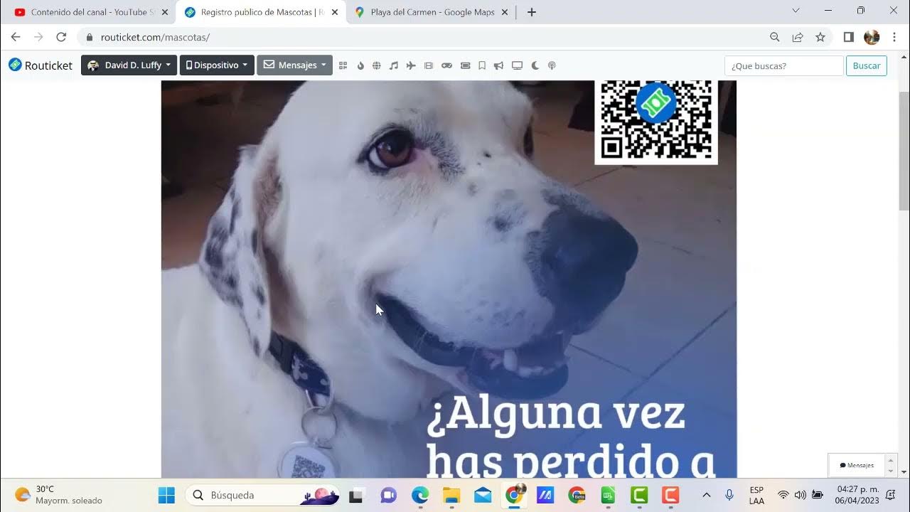
Task: Select the bookmark icon in navbar
Action: [481, 65]
